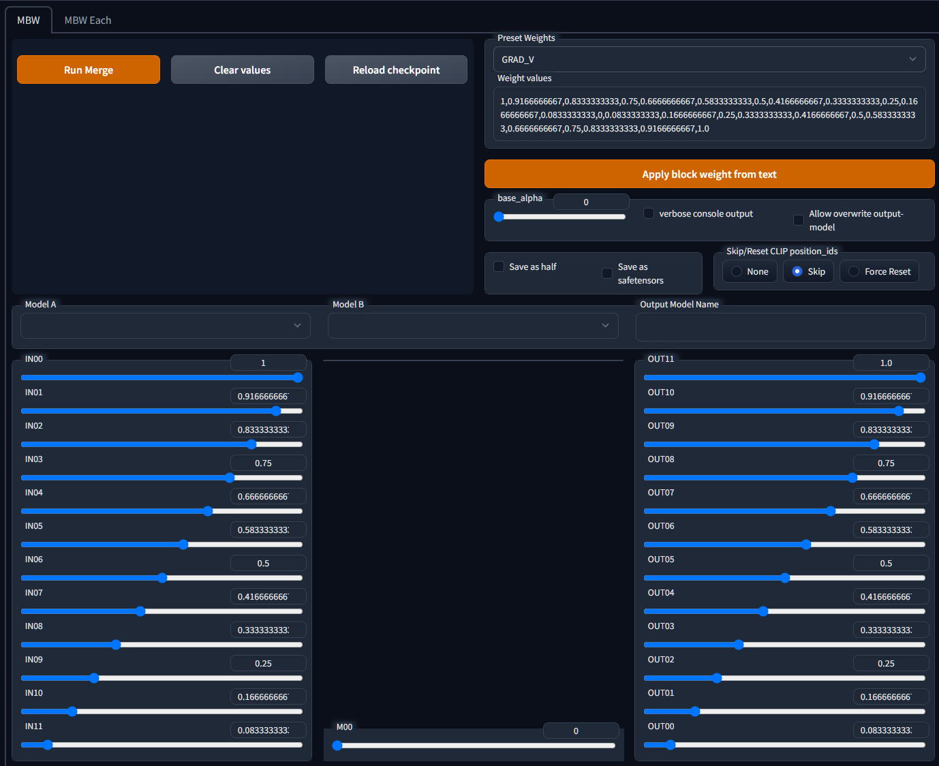Apply block weight from text

(709, 174)
